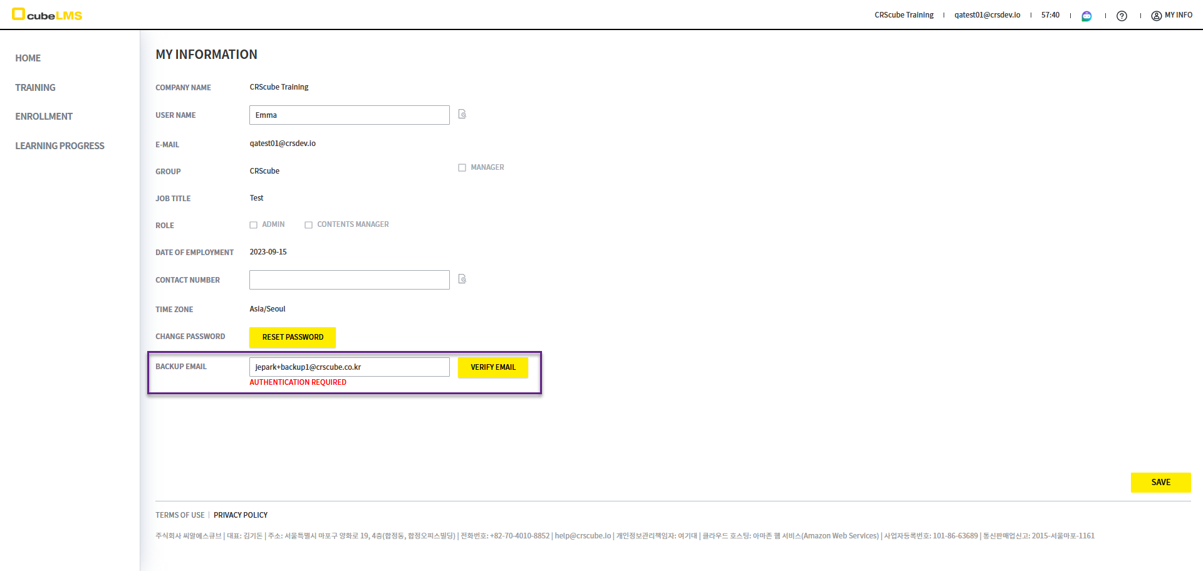Image resolution: width=1203 pixels, height=571 pixels.
Task: Open the TERMS OF USE link
Action: [x=180, y=515]
